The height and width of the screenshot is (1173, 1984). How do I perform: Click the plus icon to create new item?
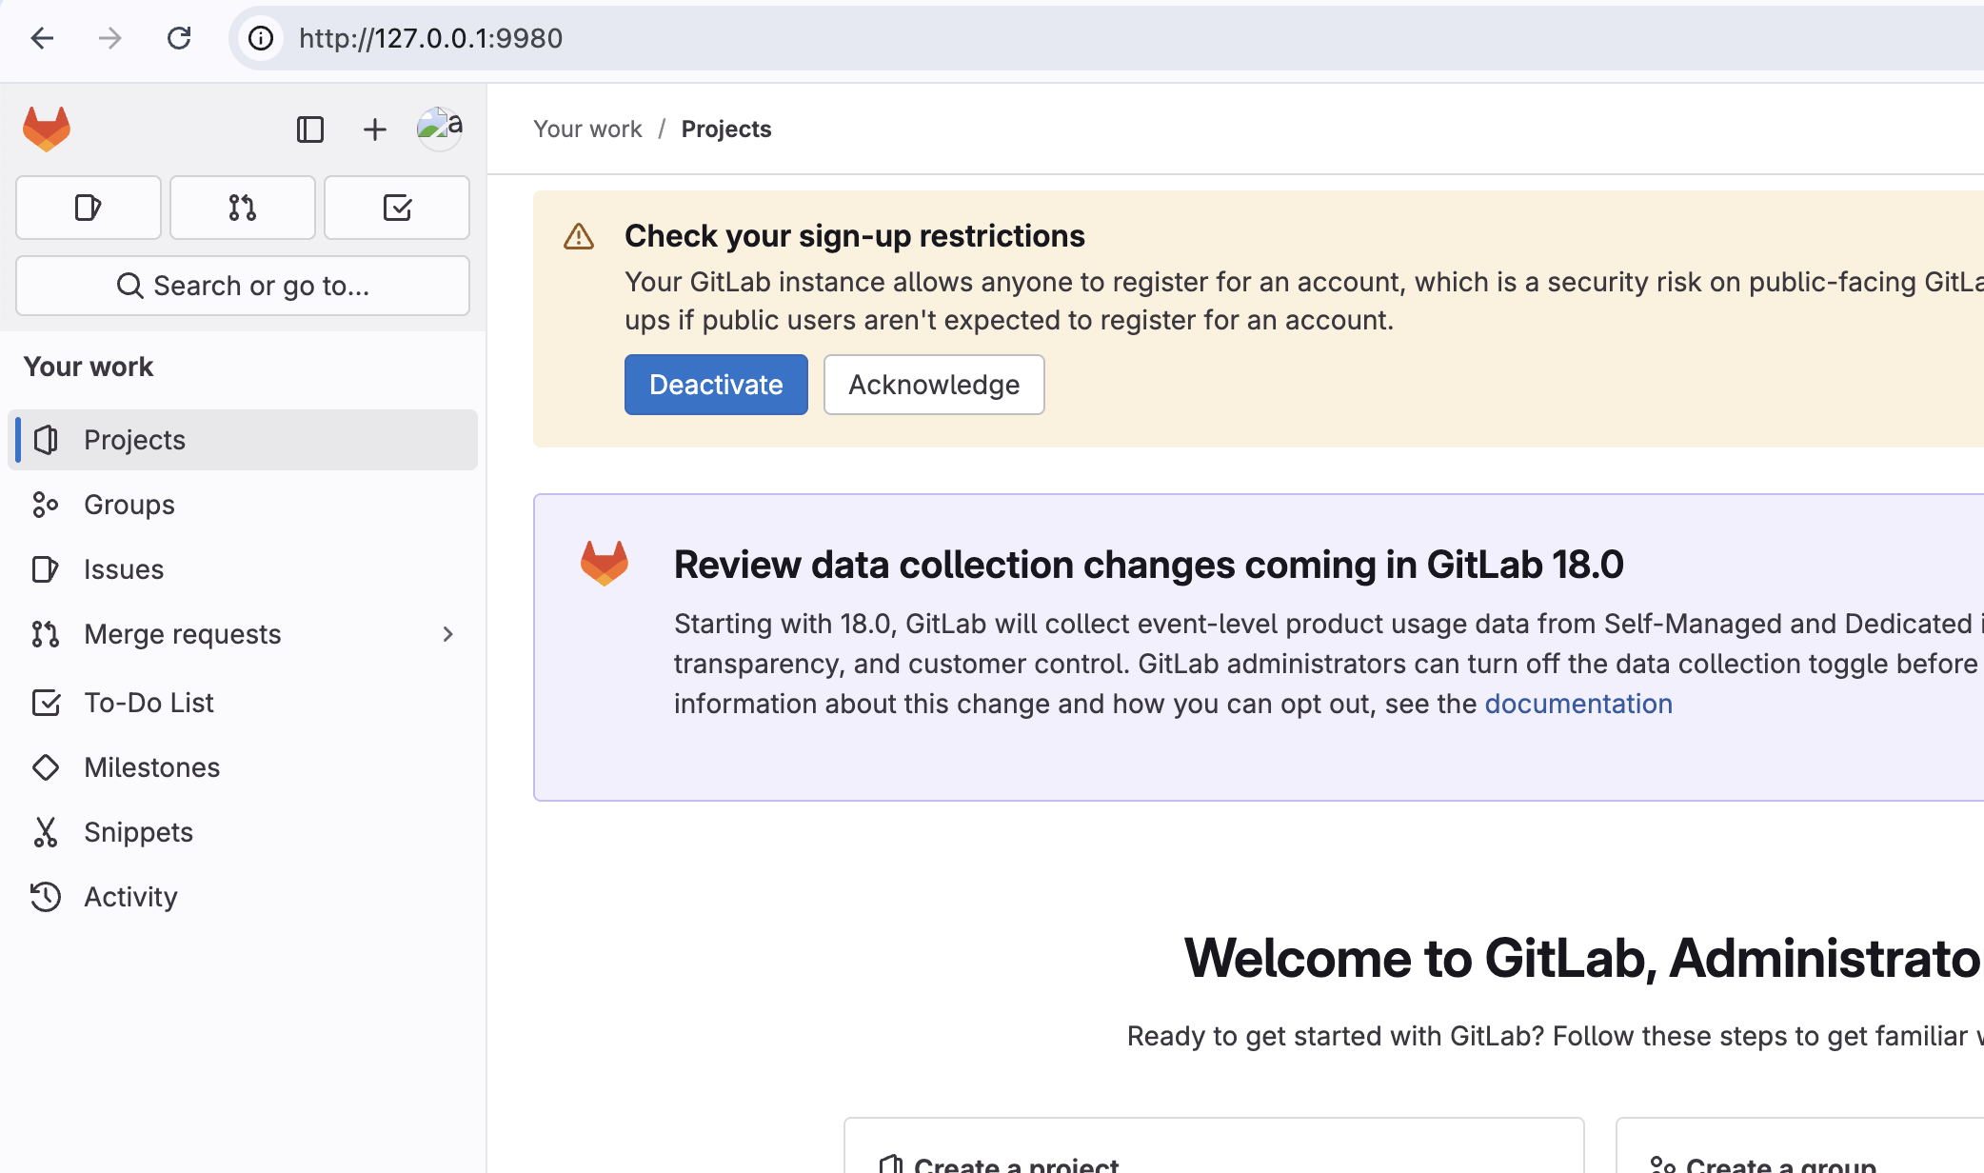(x=373, y=129)
